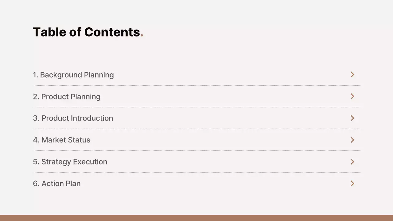Click the dotted line below Product Planning

[x=196, y=107]
